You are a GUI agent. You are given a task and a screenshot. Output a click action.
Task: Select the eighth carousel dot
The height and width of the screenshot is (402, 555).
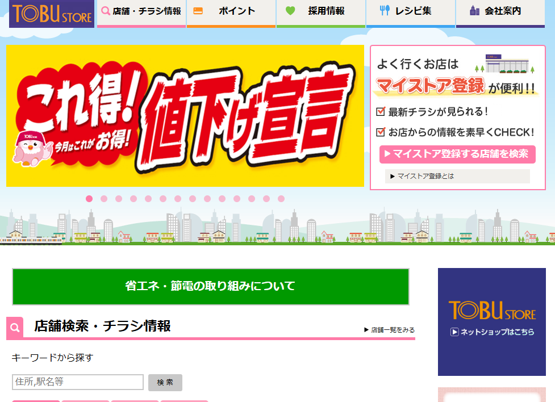pyautogui.click(x=193, y=199)
